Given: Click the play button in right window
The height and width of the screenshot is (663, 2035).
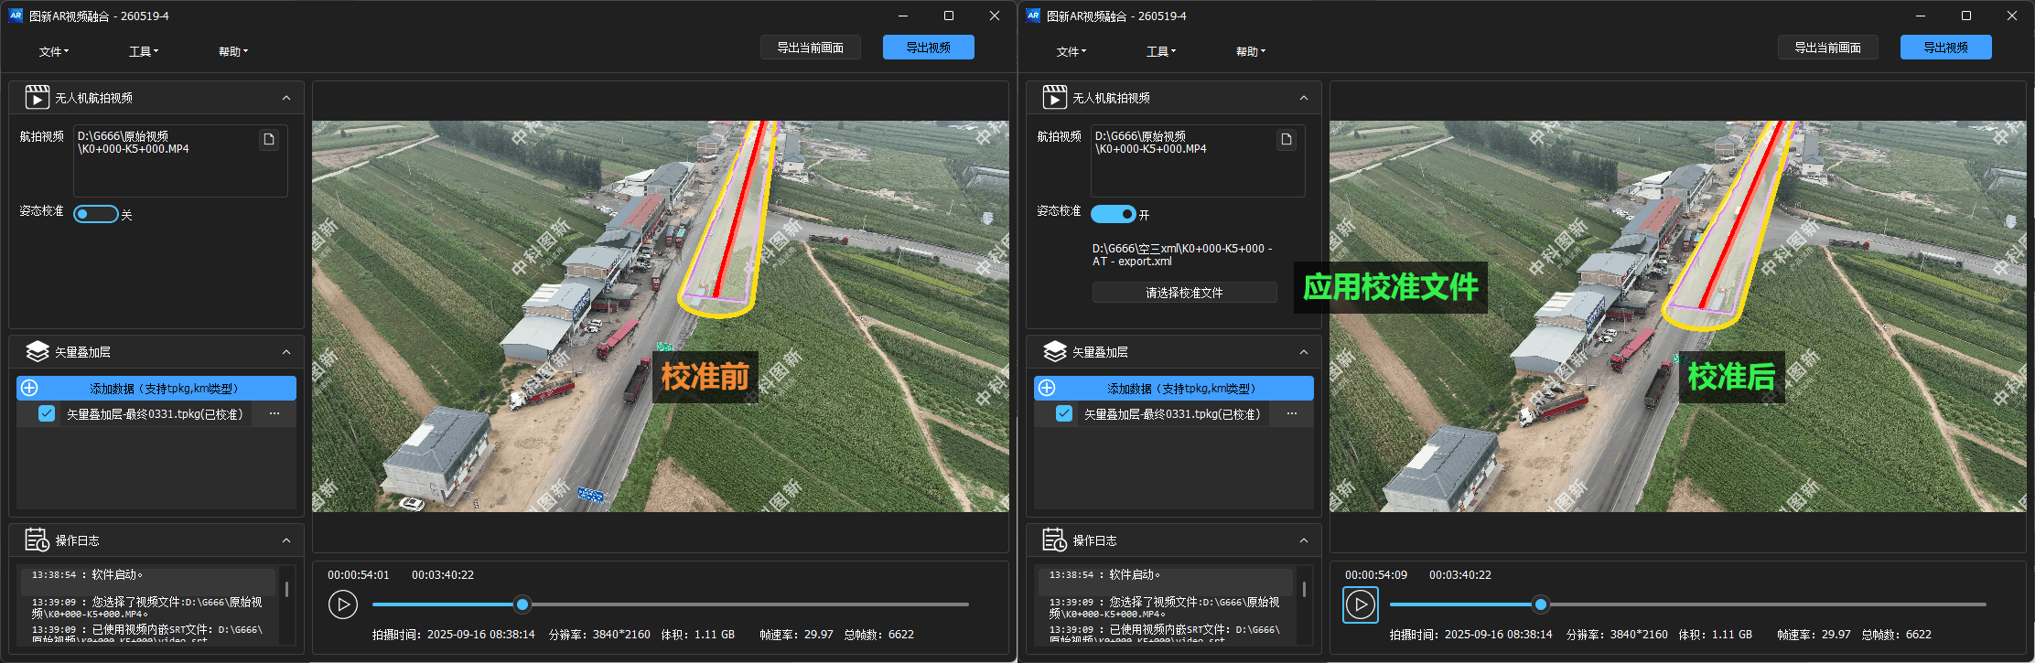Looking at the screenshot, I should click(x=1361, y=604).
